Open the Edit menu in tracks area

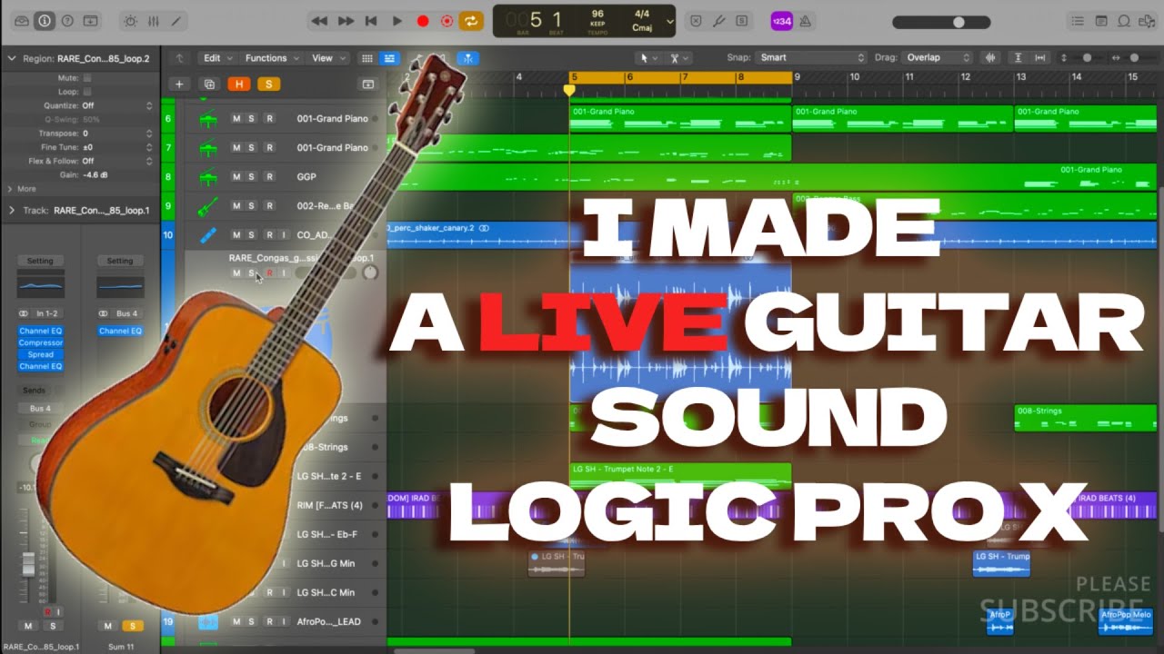pyautogui.click(x=216, y=58)
